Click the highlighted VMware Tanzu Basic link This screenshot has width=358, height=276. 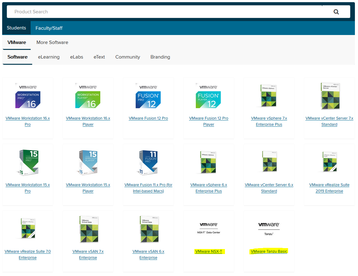point(269,251)
